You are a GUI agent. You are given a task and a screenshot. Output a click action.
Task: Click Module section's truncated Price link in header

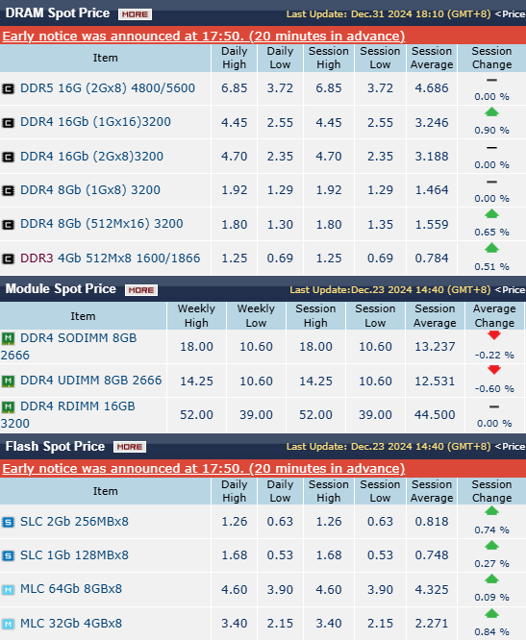[x=510, y=290]
